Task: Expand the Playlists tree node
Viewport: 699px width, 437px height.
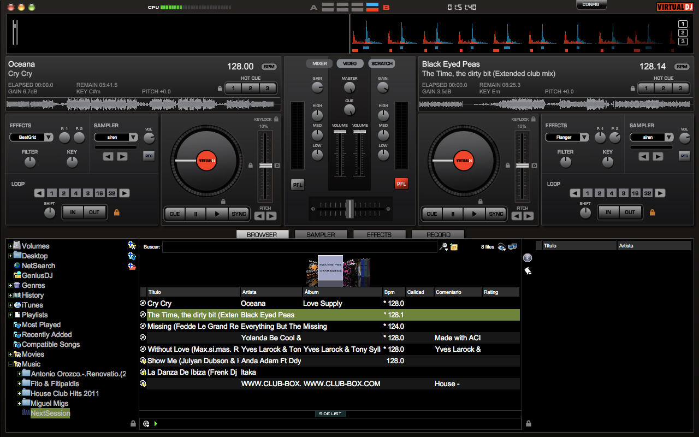Action: (10, 315)
